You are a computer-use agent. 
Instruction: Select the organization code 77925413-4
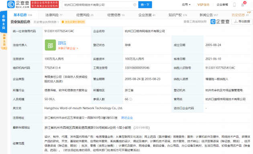click(53, 68)
